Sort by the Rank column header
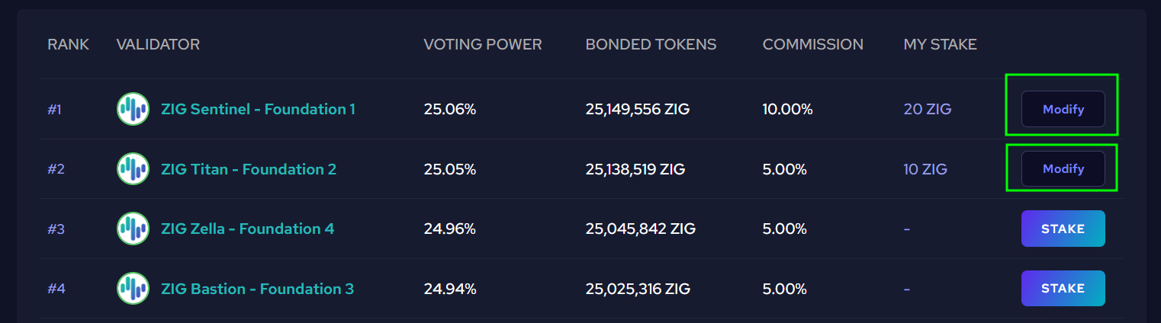 point(68,44)
